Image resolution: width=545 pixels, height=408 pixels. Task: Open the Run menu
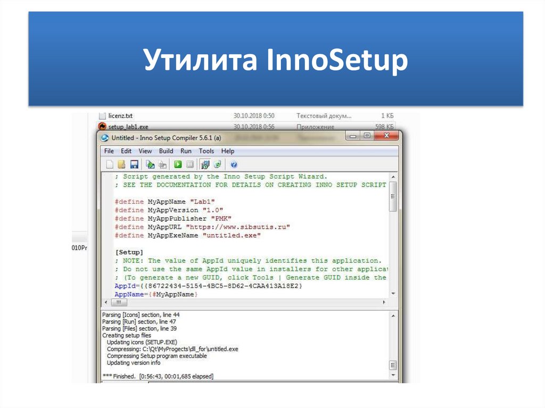point(186,151)
